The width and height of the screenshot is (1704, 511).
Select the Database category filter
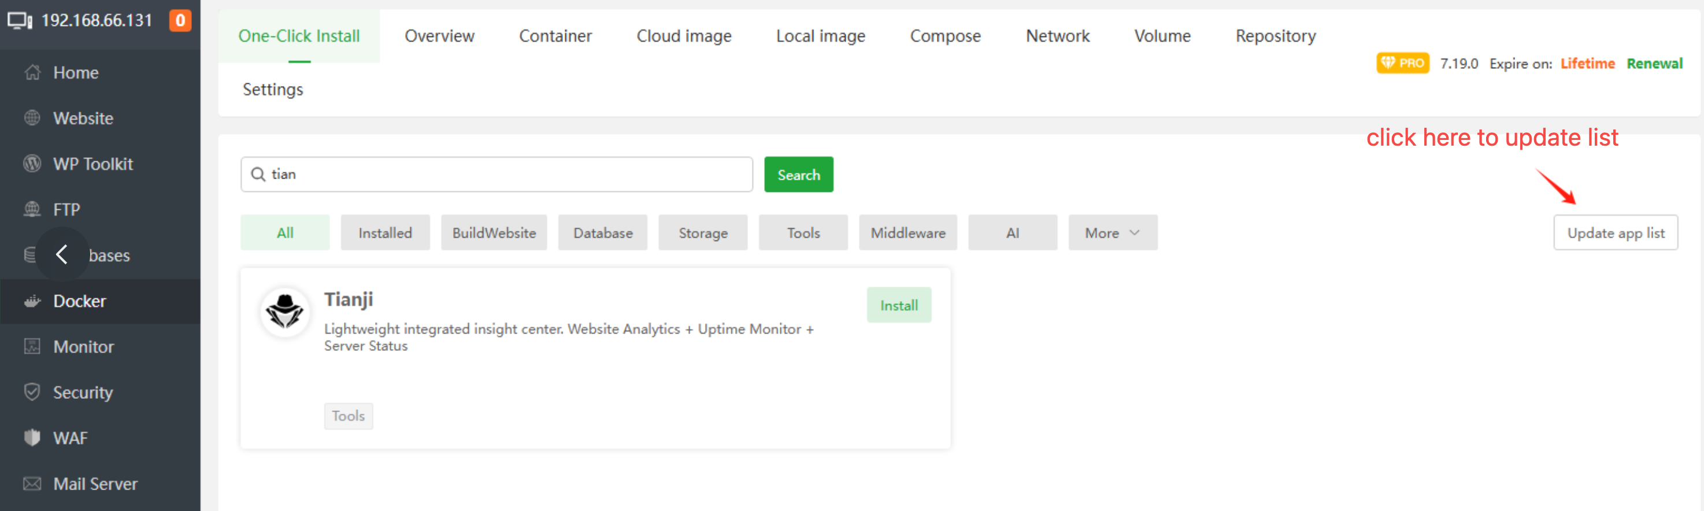602,233
